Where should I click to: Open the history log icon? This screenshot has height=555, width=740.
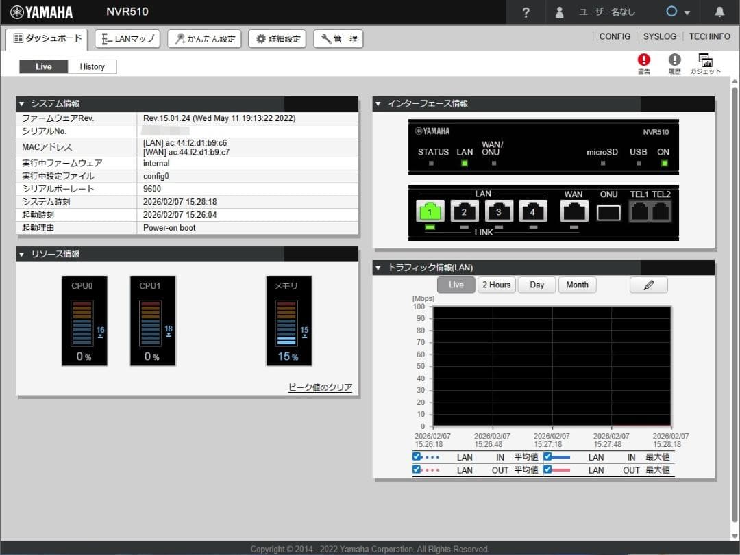click(674, 60)
